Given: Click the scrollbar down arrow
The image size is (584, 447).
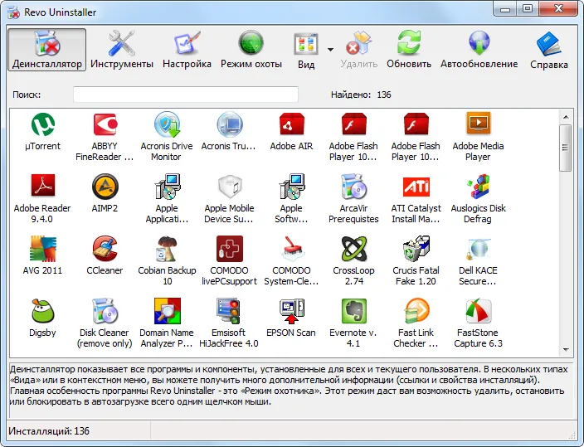Looking at the screenshot, I should coord(566,349).
